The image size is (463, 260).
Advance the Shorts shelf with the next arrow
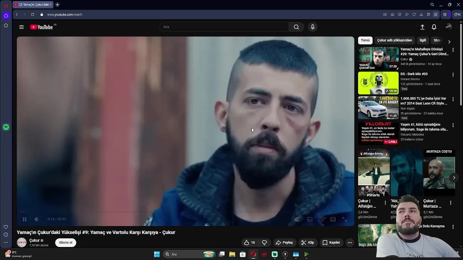(x=454, y=178)
